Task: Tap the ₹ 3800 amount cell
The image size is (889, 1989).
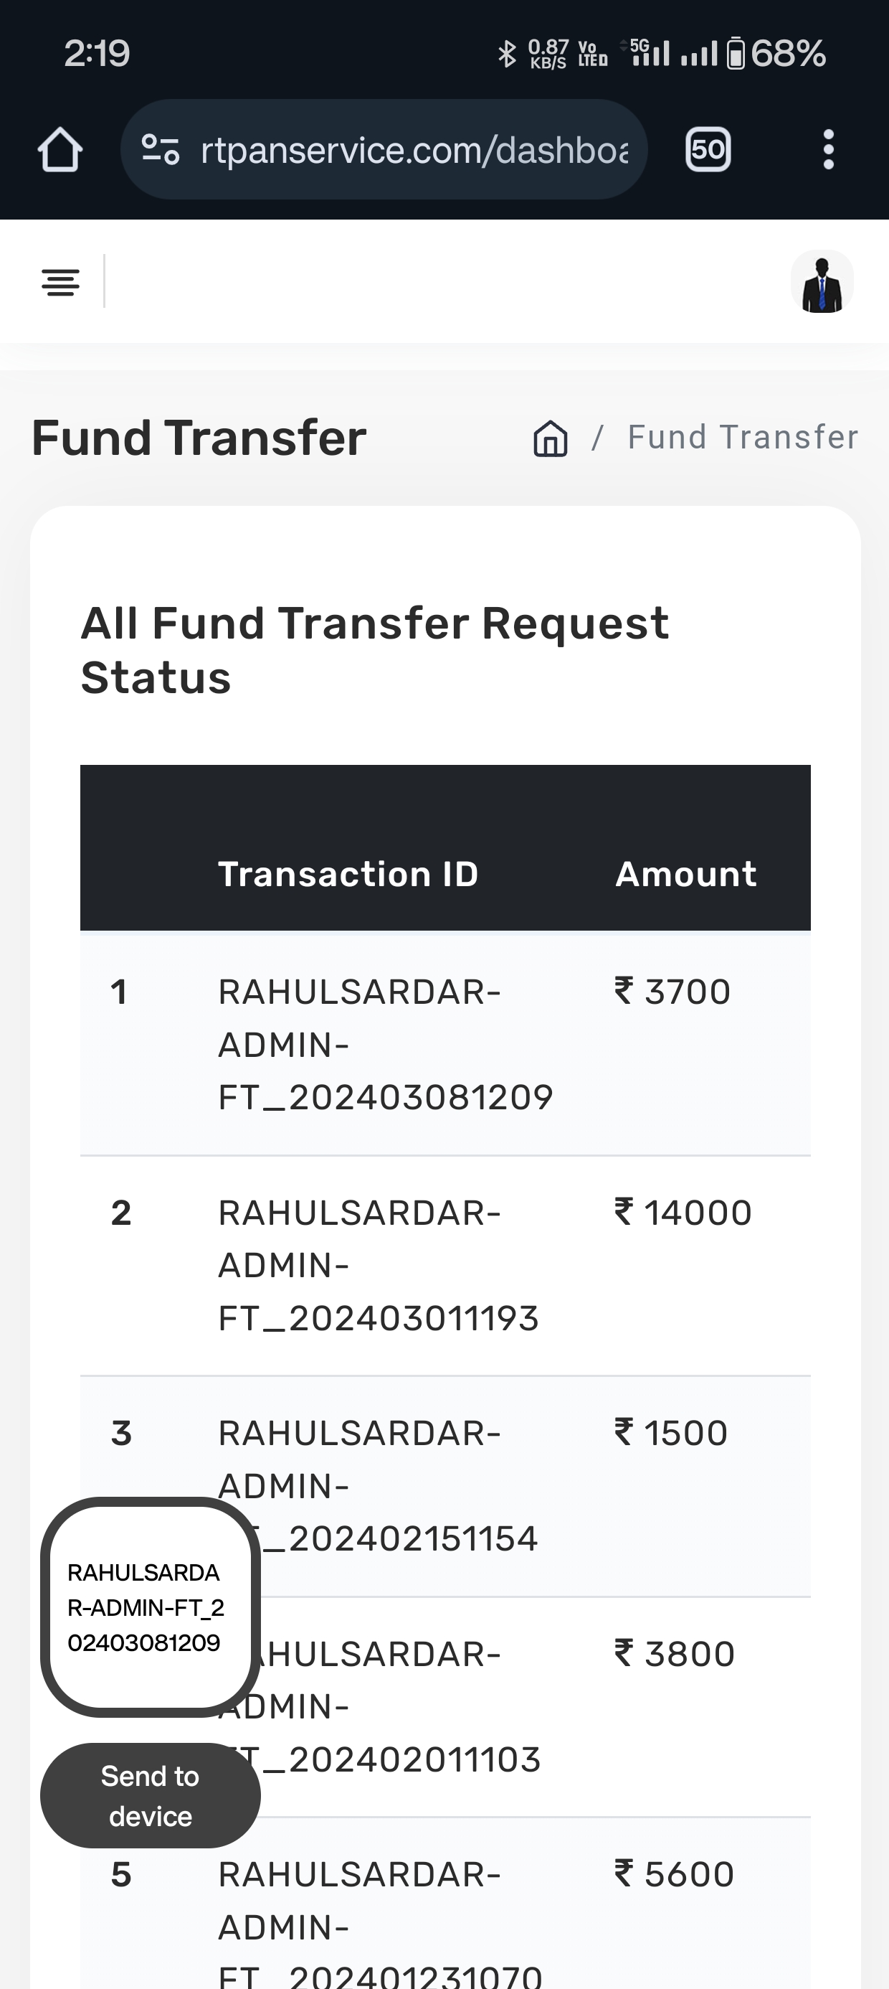Action: point(675,1654)
